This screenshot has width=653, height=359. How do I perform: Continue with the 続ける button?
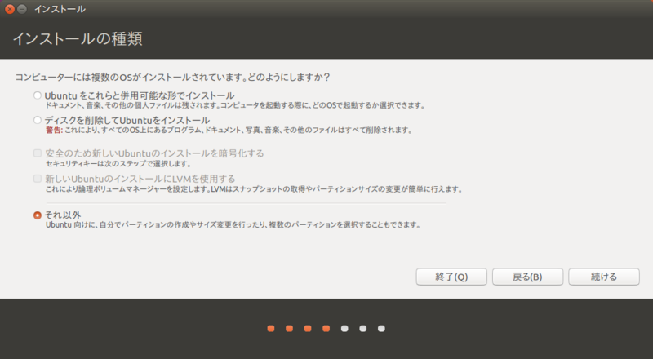[604, 277]
